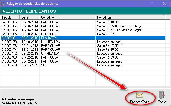Click date 28/02/2018 cell

(30, 54)
